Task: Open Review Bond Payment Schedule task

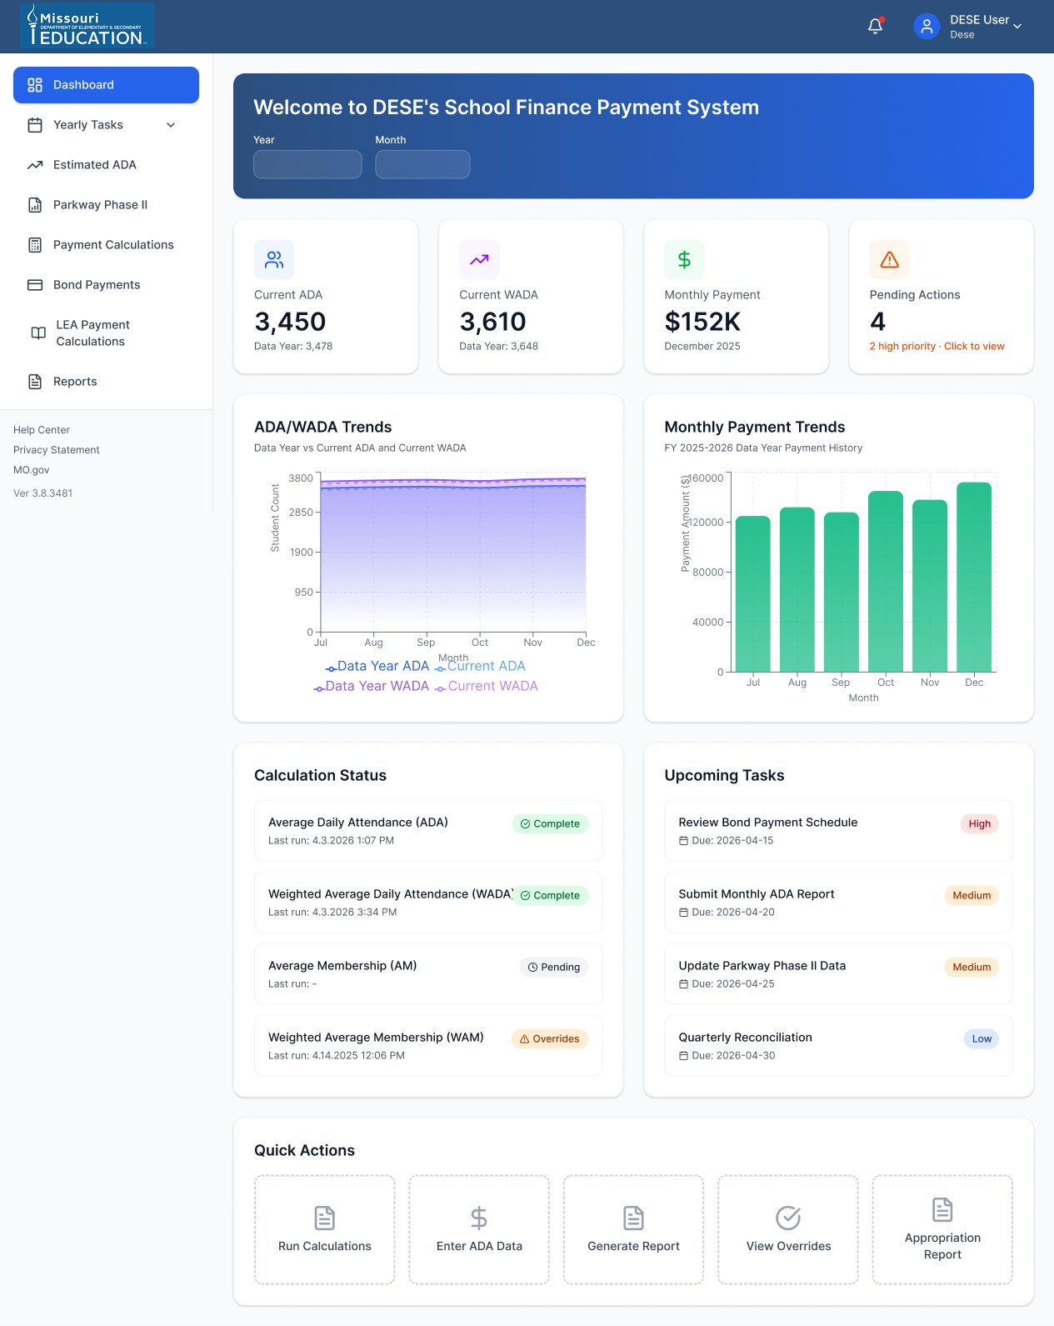Action: (x=838, y=831)
